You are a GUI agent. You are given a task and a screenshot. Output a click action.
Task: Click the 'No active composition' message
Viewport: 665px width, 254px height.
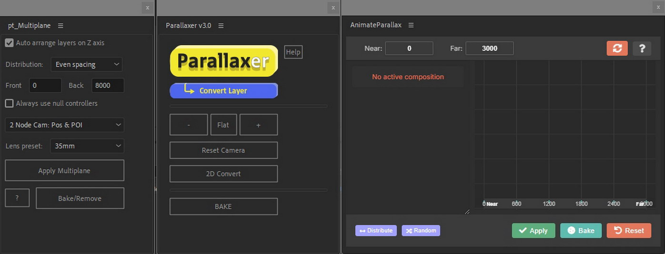point(408,77)
